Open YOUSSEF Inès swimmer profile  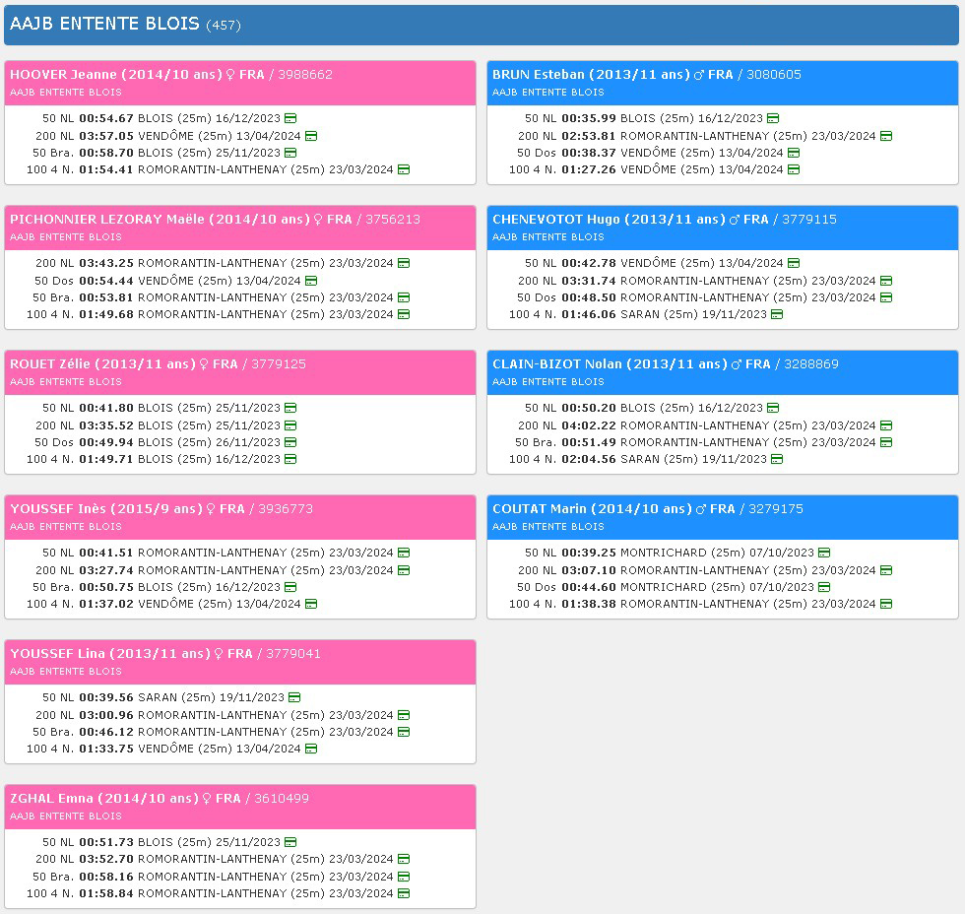[106, 508]
